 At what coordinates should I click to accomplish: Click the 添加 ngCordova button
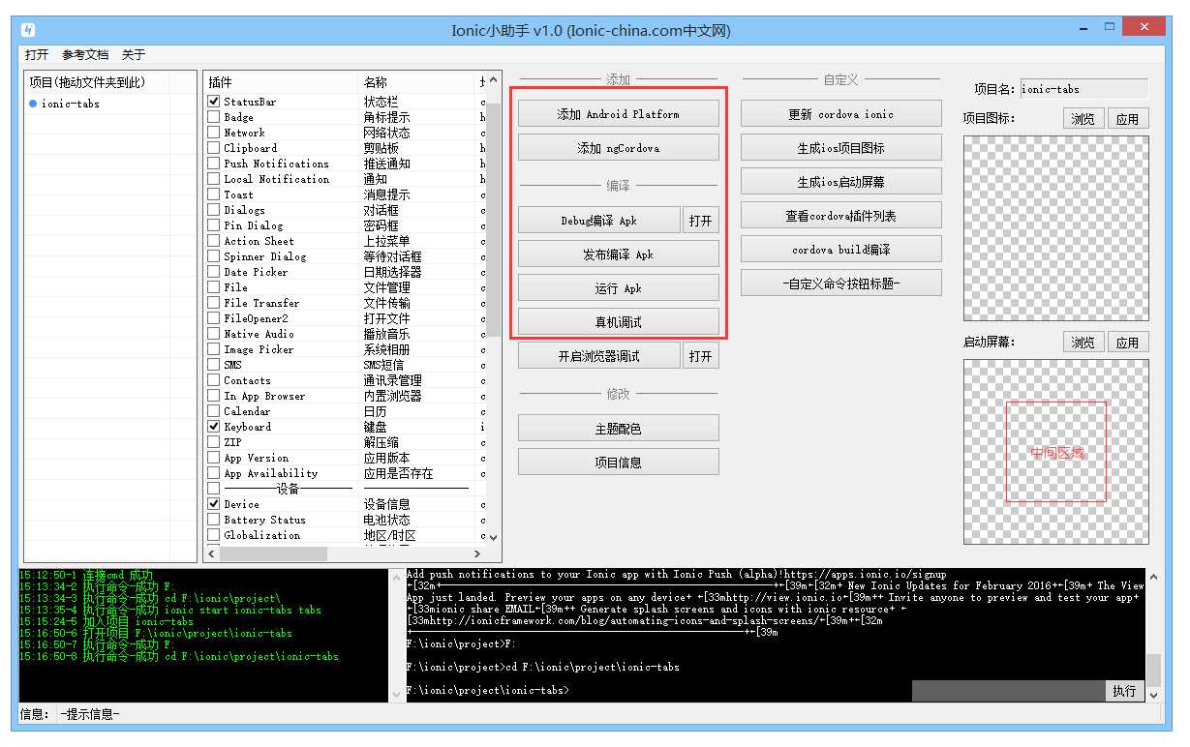pyautogui.click(x=619, y=148)
